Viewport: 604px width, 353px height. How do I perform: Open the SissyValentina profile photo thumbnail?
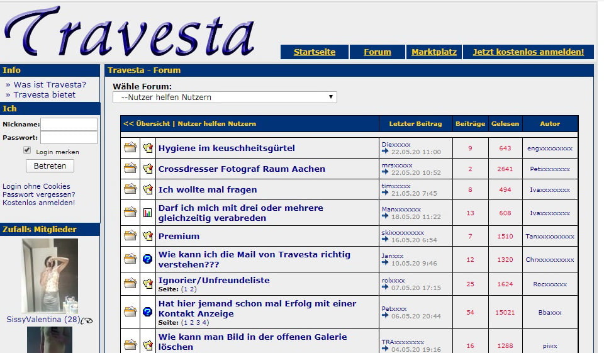(50, 276)
